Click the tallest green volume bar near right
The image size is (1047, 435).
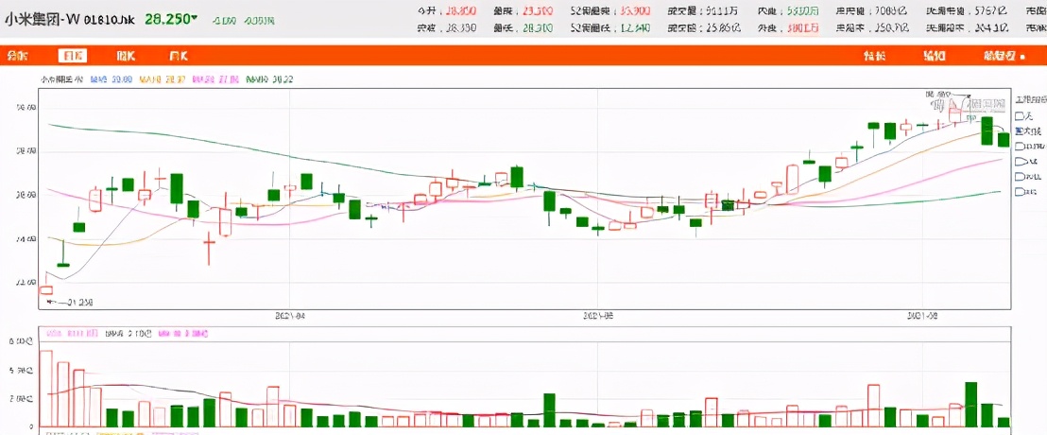(970, 404)
